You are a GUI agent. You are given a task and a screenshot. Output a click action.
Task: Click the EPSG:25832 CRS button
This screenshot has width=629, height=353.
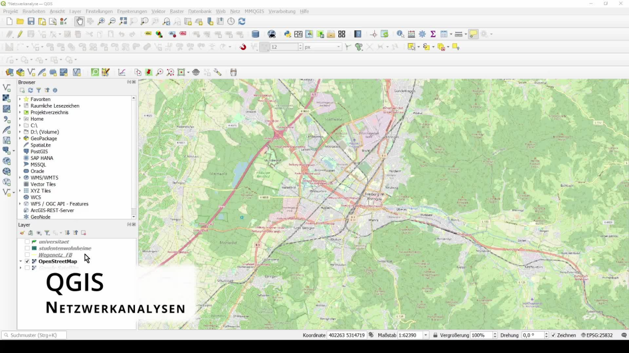[x=597, y=335]
